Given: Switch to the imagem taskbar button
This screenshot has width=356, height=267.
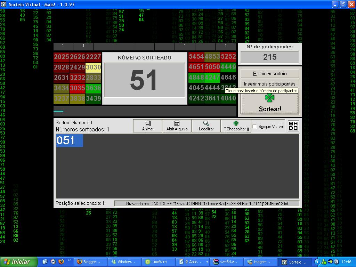Looking at the screenshot, I should (x=261, y=262).
